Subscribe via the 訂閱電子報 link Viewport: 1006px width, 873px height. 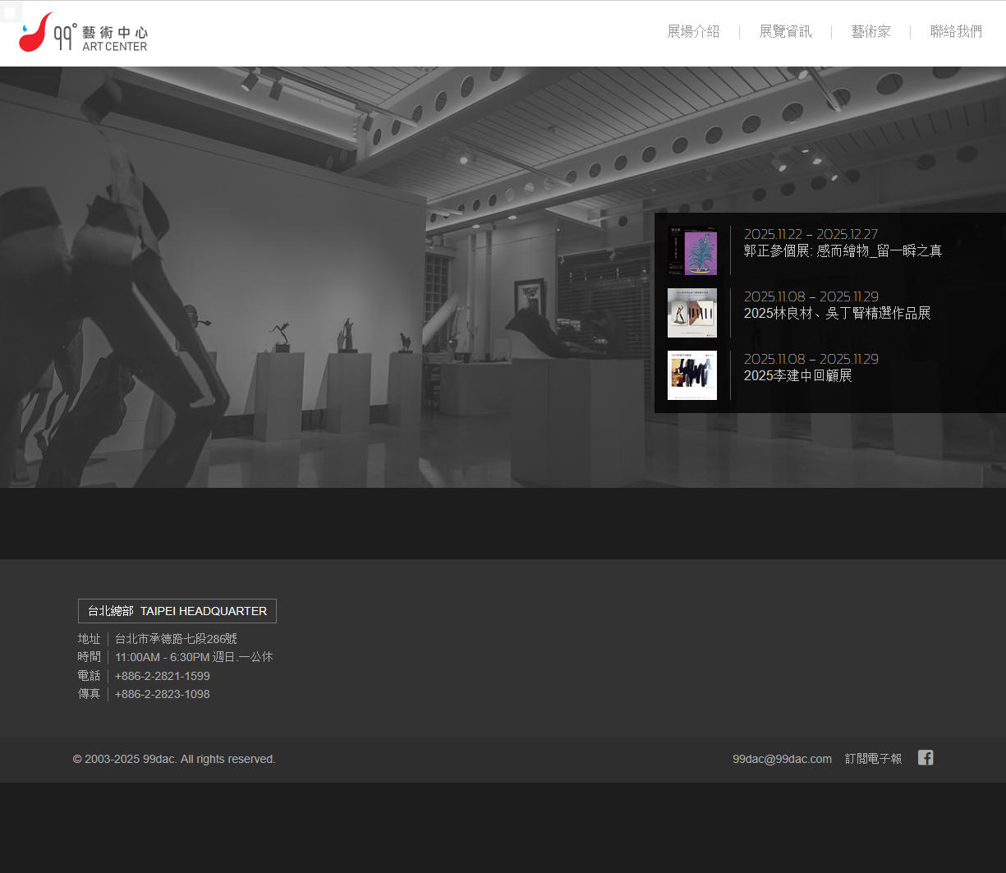pos(873,759)
